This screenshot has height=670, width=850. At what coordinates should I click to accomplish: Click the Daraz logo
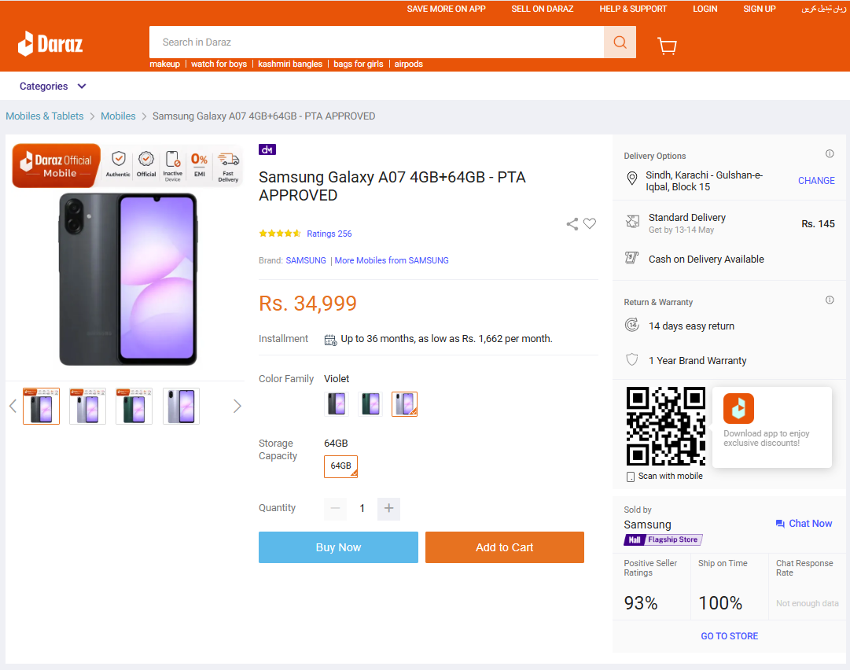click(50, 43)
